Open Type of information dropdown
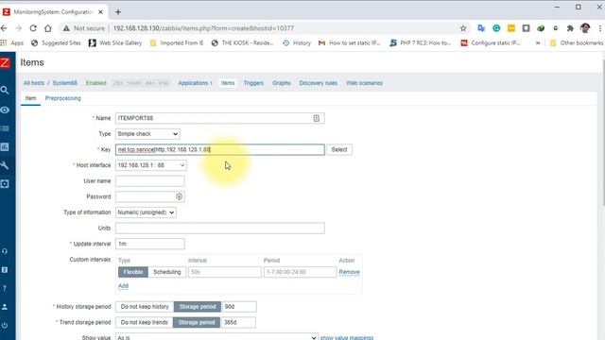This screenshot has height=340, width=605. [146, 212]
